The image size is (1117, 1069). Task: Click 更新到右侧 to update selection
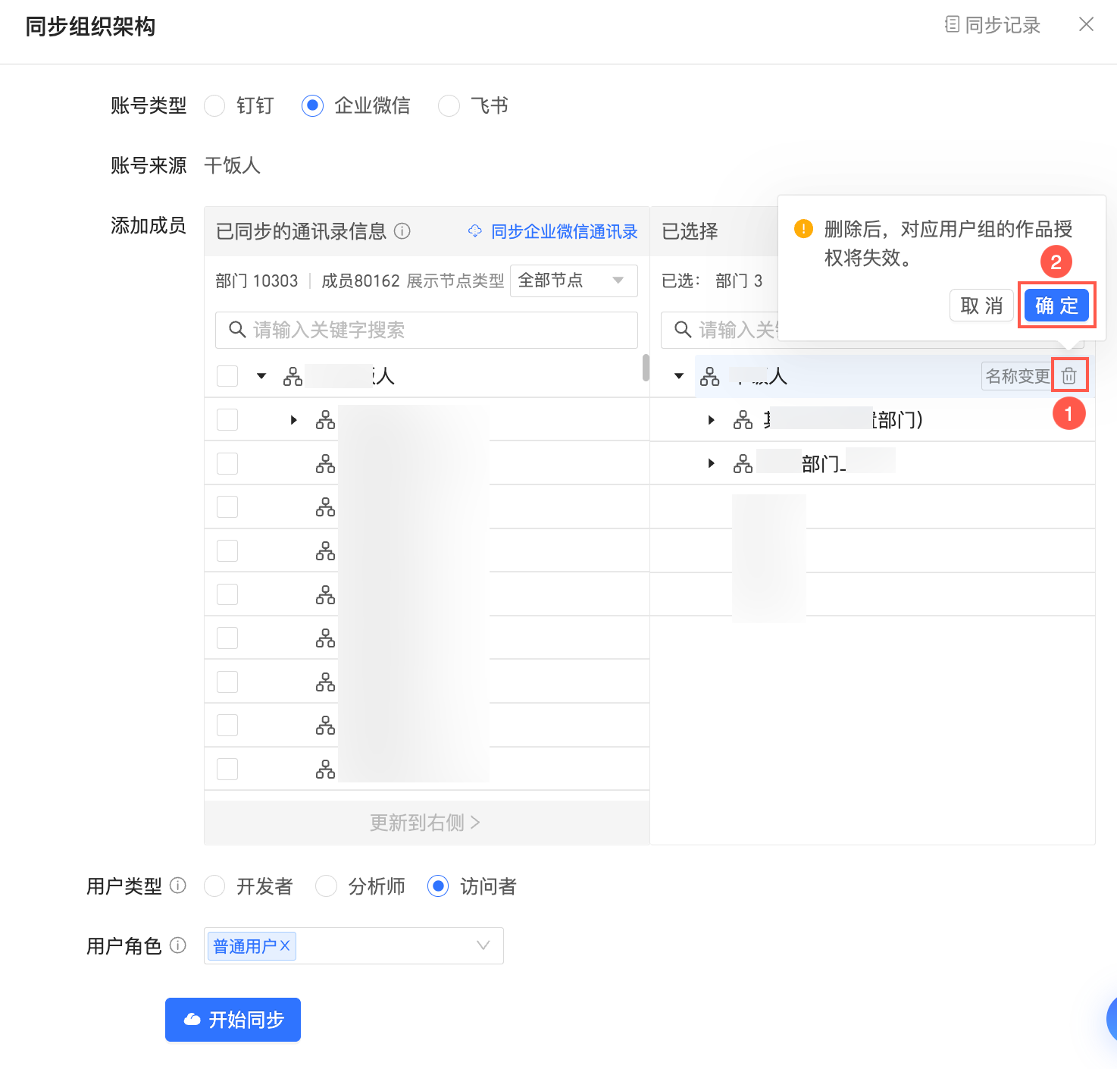pos(426,823)
